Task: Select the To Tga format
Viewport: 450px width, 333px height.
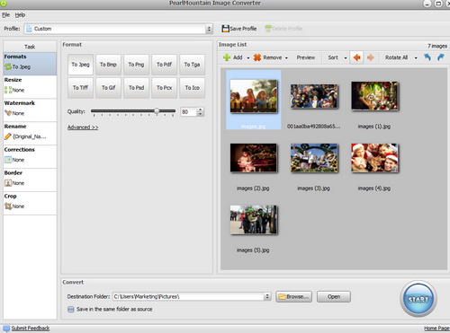Action: click(192, 65)
